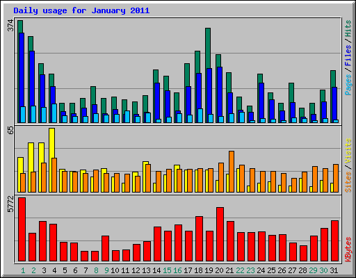Click day '1' on the x-axis

click(23, 270)
